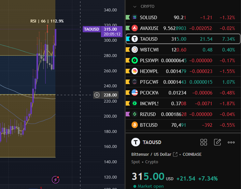The height and width of the screenshot is (189, 241).
Task: Click the TAOUSD cyan flag
Action: [x=128, y=39]
